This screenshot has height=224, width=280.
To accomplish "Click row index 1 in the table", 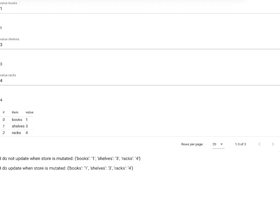I will (x=4, y=126).
